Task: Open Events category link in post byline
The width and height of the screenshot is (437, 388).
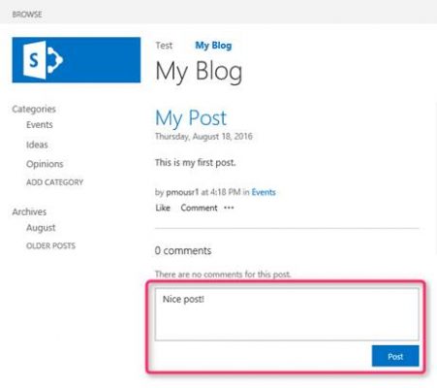Action: coord(264,192)
